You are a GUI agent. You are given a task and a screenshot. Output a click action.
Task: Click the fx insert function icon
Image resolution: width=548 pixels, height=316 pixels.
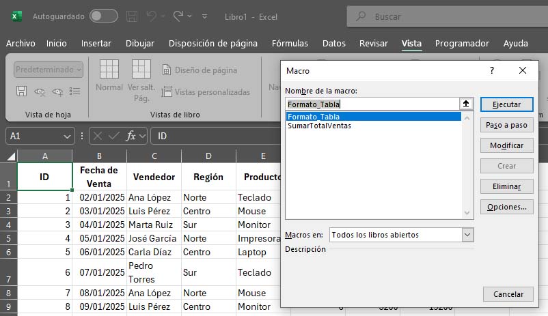132,136
